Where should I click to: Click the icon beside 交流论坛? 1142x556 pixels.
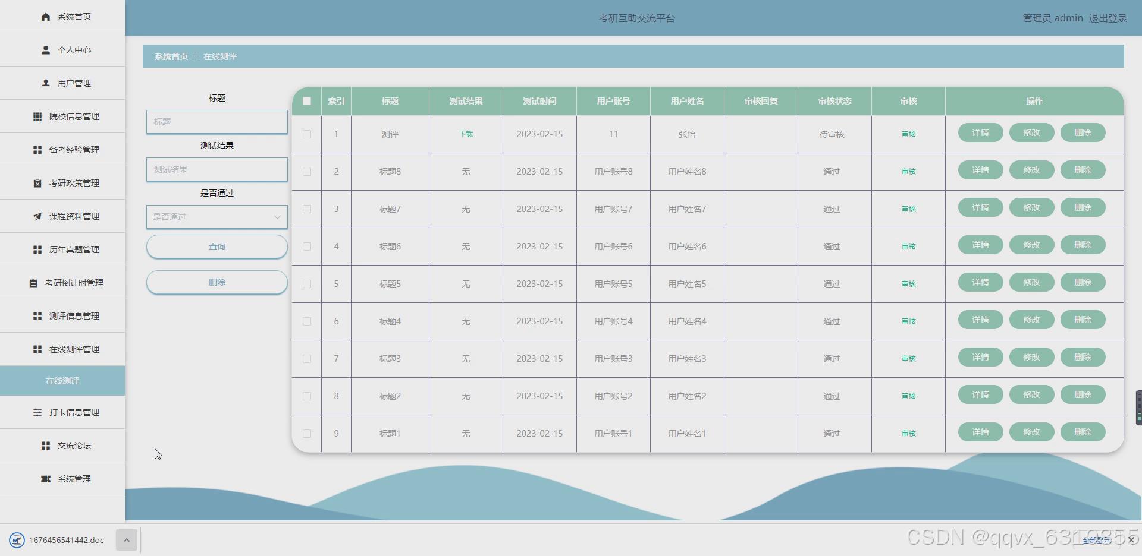pyautogui.click(x=46, y=446)
